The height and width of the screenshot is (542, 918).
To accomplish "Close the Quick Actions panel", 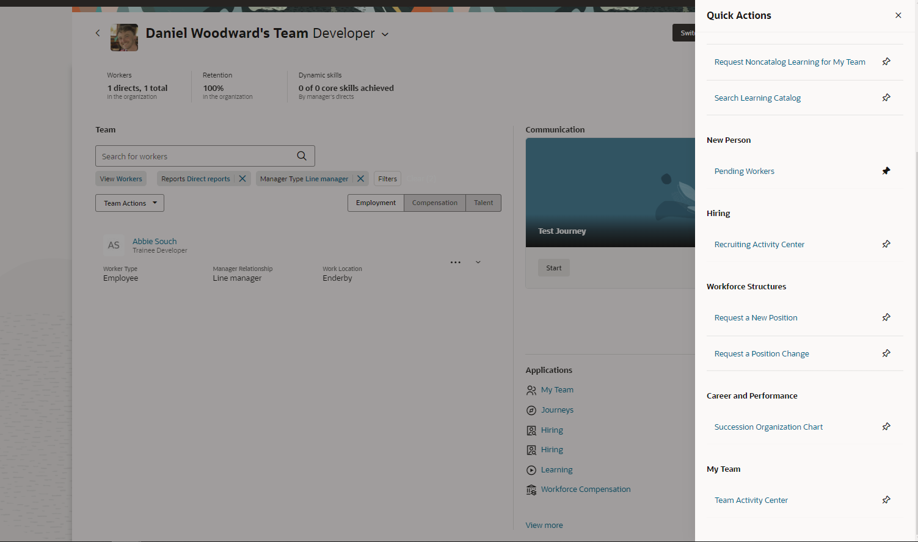I will pos(898,15).
